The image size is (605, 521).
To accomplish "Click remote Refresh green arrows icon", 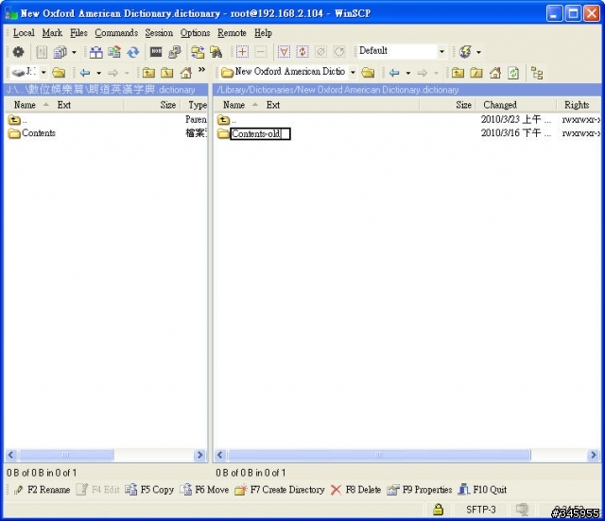I will tap(513, 73).
